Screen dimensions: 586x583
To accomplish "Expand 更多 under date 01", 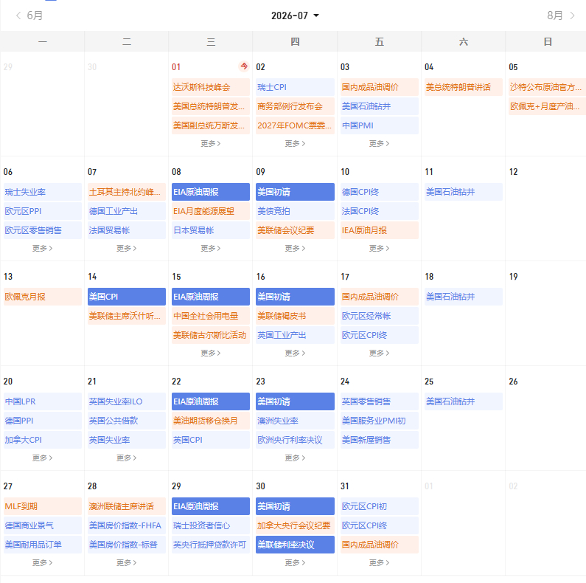I will (x=210, y=143).
